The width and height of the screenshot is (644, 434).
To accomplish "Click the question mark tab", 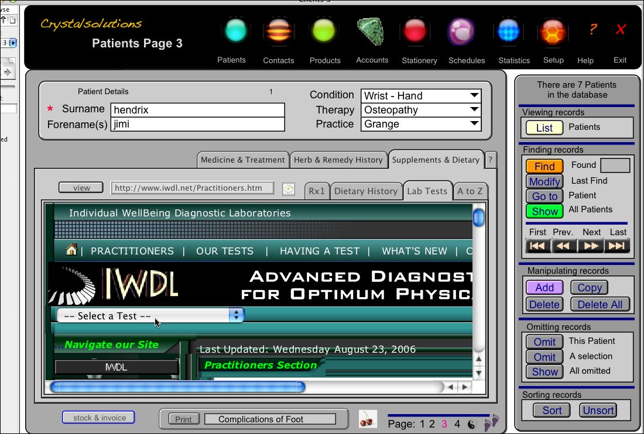I will pyautogui.click(x=490, y=160).
